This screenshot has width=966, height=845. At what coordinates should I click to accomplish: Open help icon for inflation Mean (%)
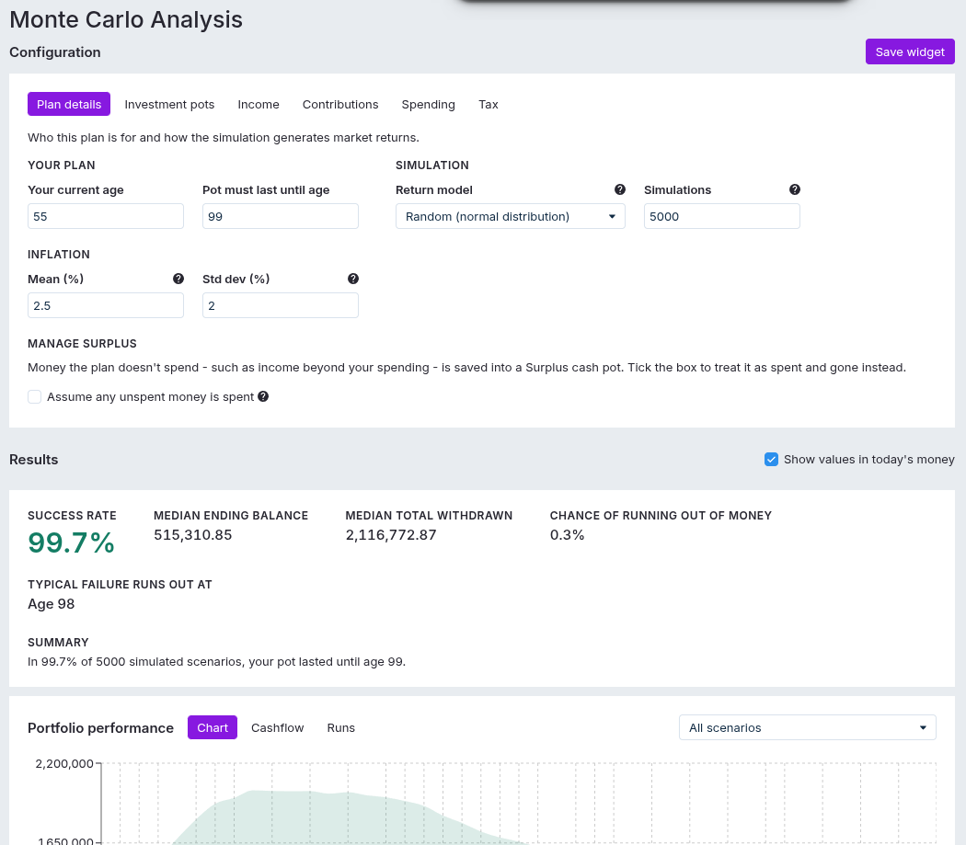(x=178, y=279)
